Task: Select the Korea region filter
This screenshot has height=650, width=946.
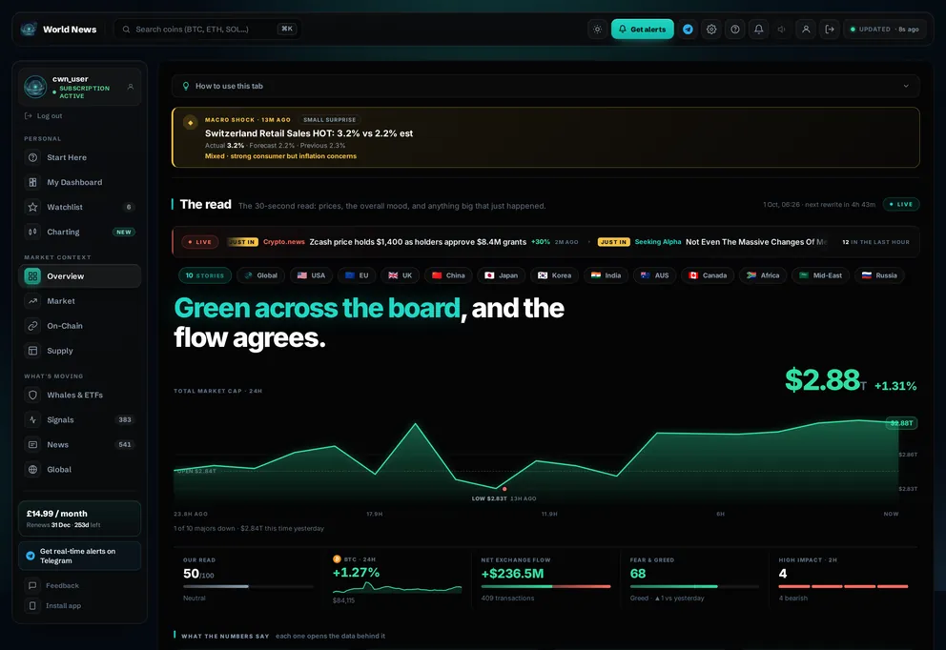Action: coord(554,275)
